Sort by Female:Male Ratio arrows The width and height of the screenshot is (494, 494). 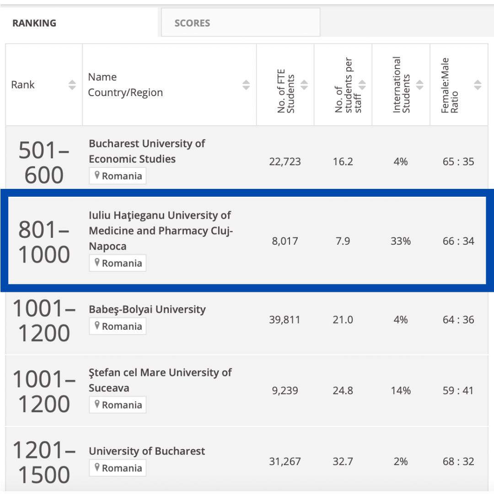pyautogui.click(x=478, y=85)
